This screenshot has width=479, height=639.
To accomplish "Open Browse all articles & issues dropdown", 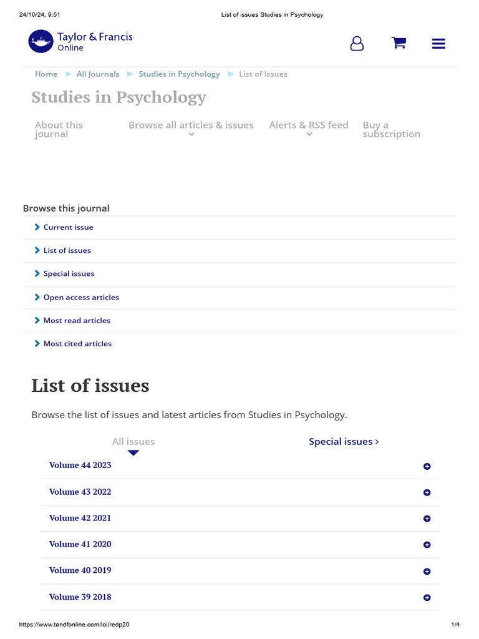I will (x=191, y=129).
